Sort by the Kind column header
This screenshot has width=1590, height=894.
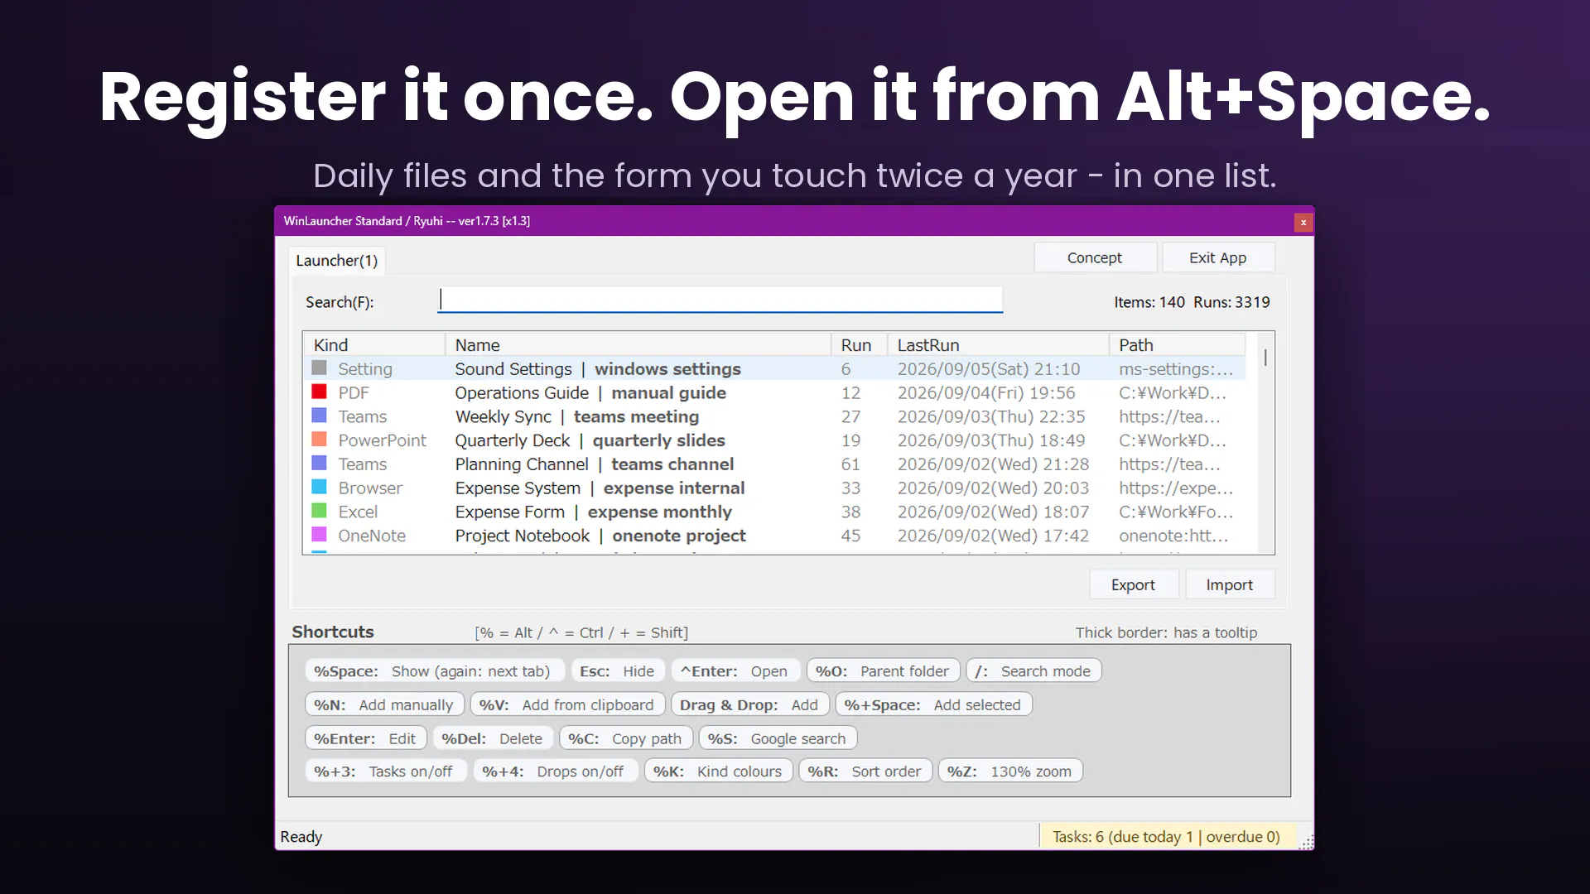pyautogui.click(x=374, y=344)
